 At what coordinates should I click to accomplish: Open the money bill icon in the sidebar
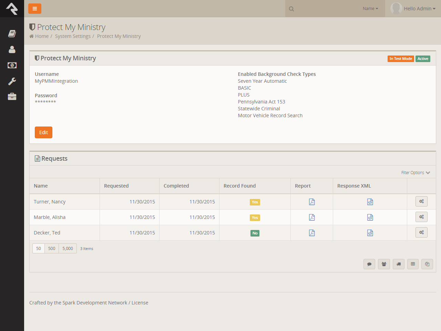click(x=12, y=65)
